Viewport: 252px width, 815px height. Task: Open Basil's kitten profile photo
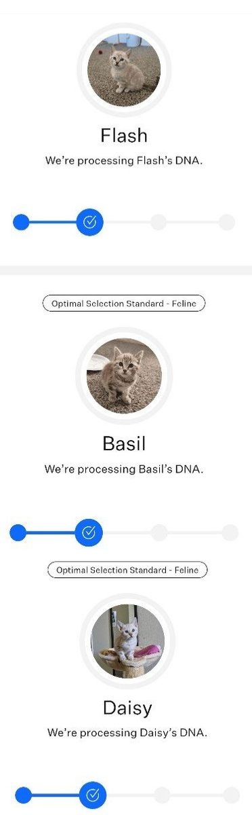(124, 376)
